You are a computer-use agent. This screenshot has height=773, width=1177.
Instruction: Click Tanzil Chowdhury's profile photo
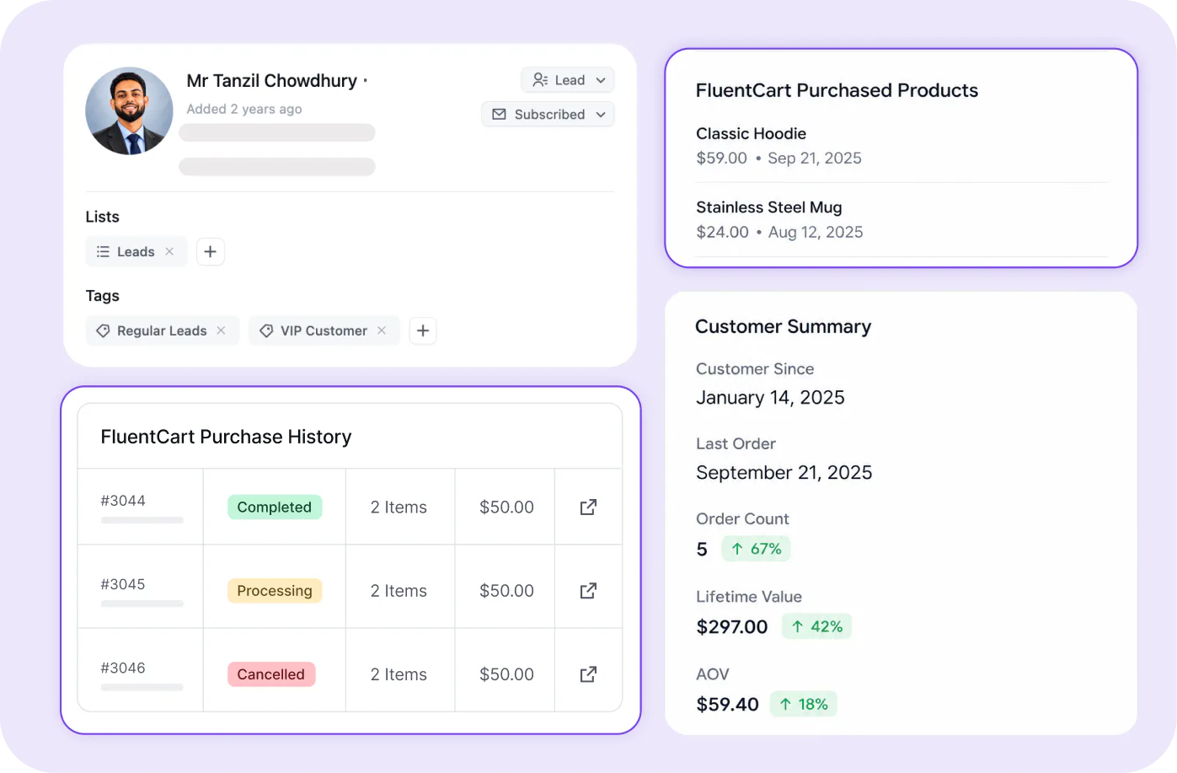(130, 111)
